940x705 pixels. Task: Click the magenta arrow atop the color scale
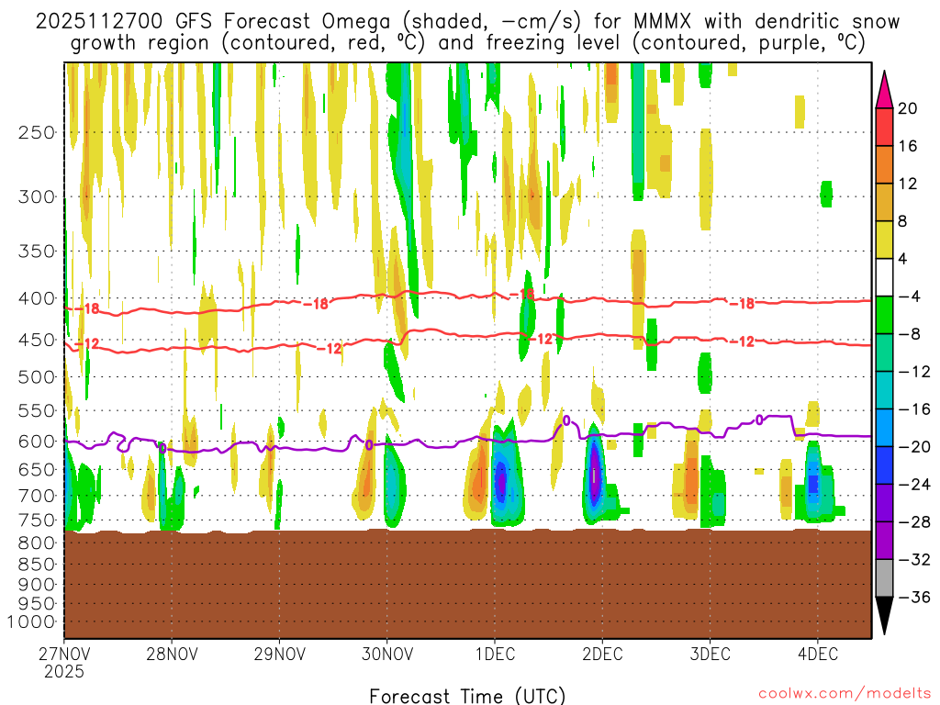pyautogui.click(x=884, y=88)
